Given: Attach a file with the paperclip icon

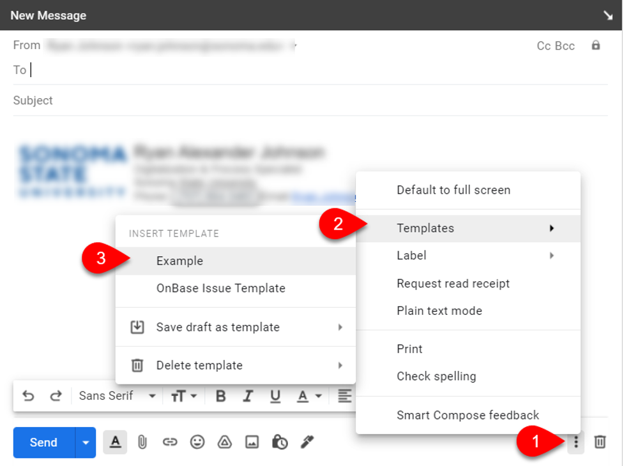Looking at the screenshot, I should 142,442.
